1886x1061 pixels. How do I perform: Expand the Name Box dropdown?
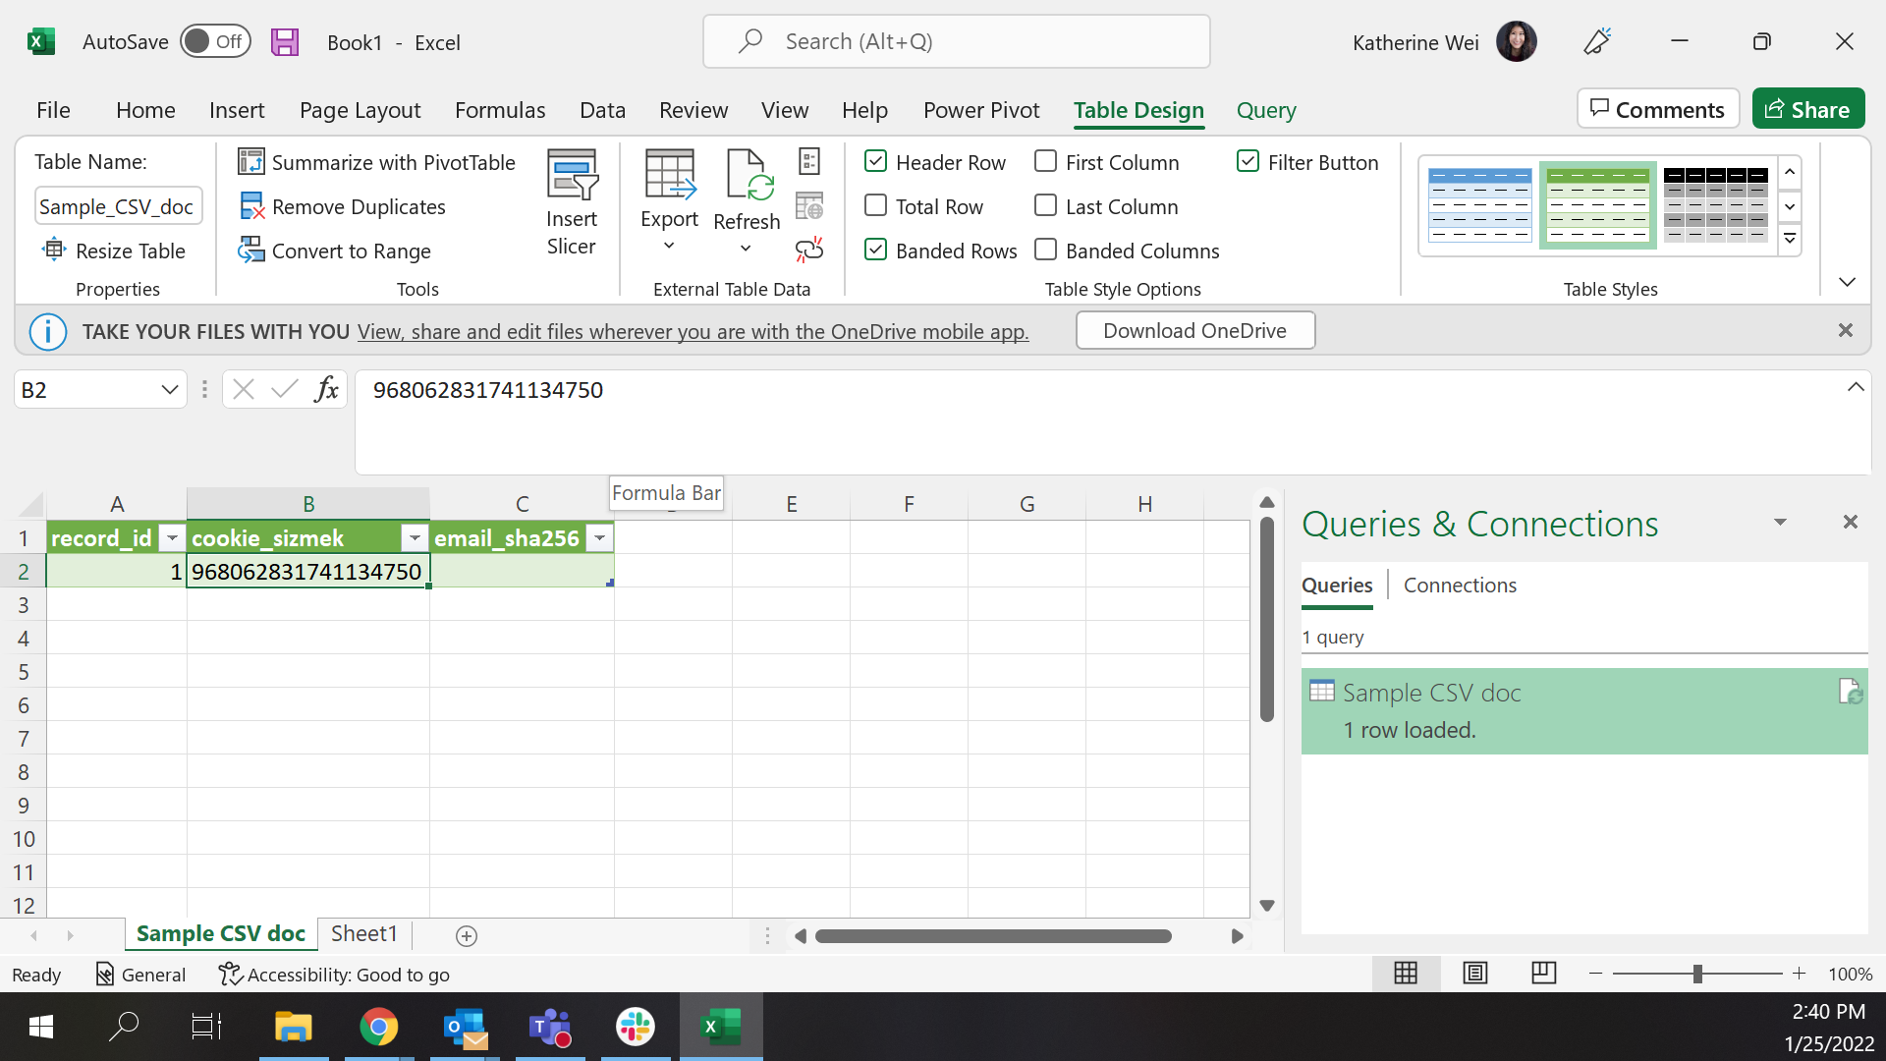pyautogui.click(x=169, y=390)
